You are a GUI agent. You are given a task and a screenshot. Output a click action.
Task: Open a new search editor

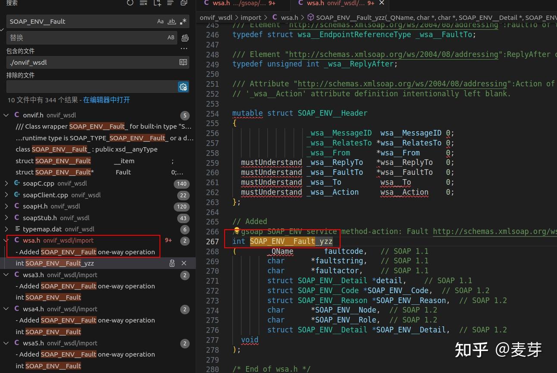point(157,3)
